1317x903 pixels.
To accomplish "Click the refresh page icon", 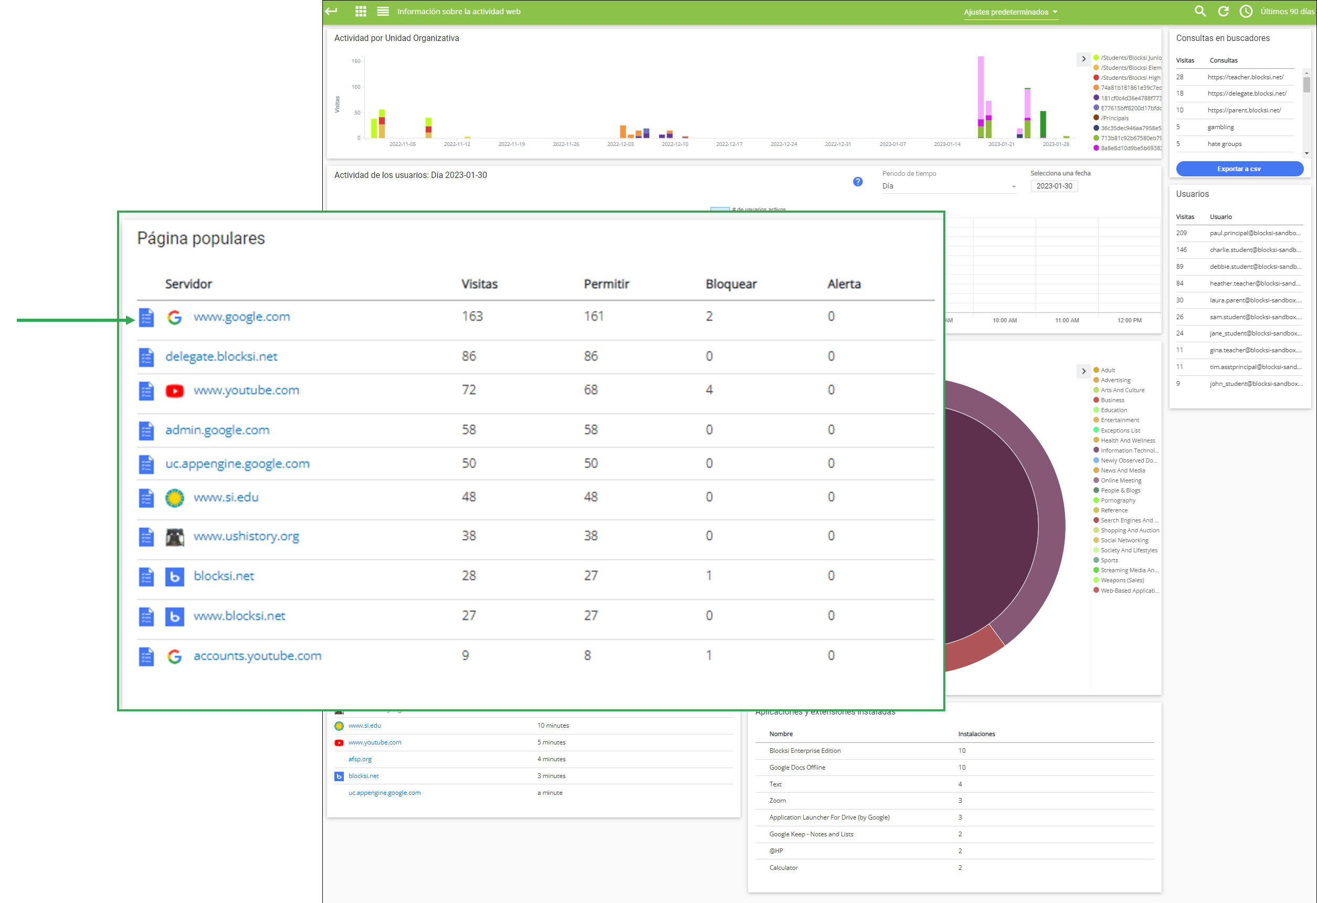I will 1225,12.
